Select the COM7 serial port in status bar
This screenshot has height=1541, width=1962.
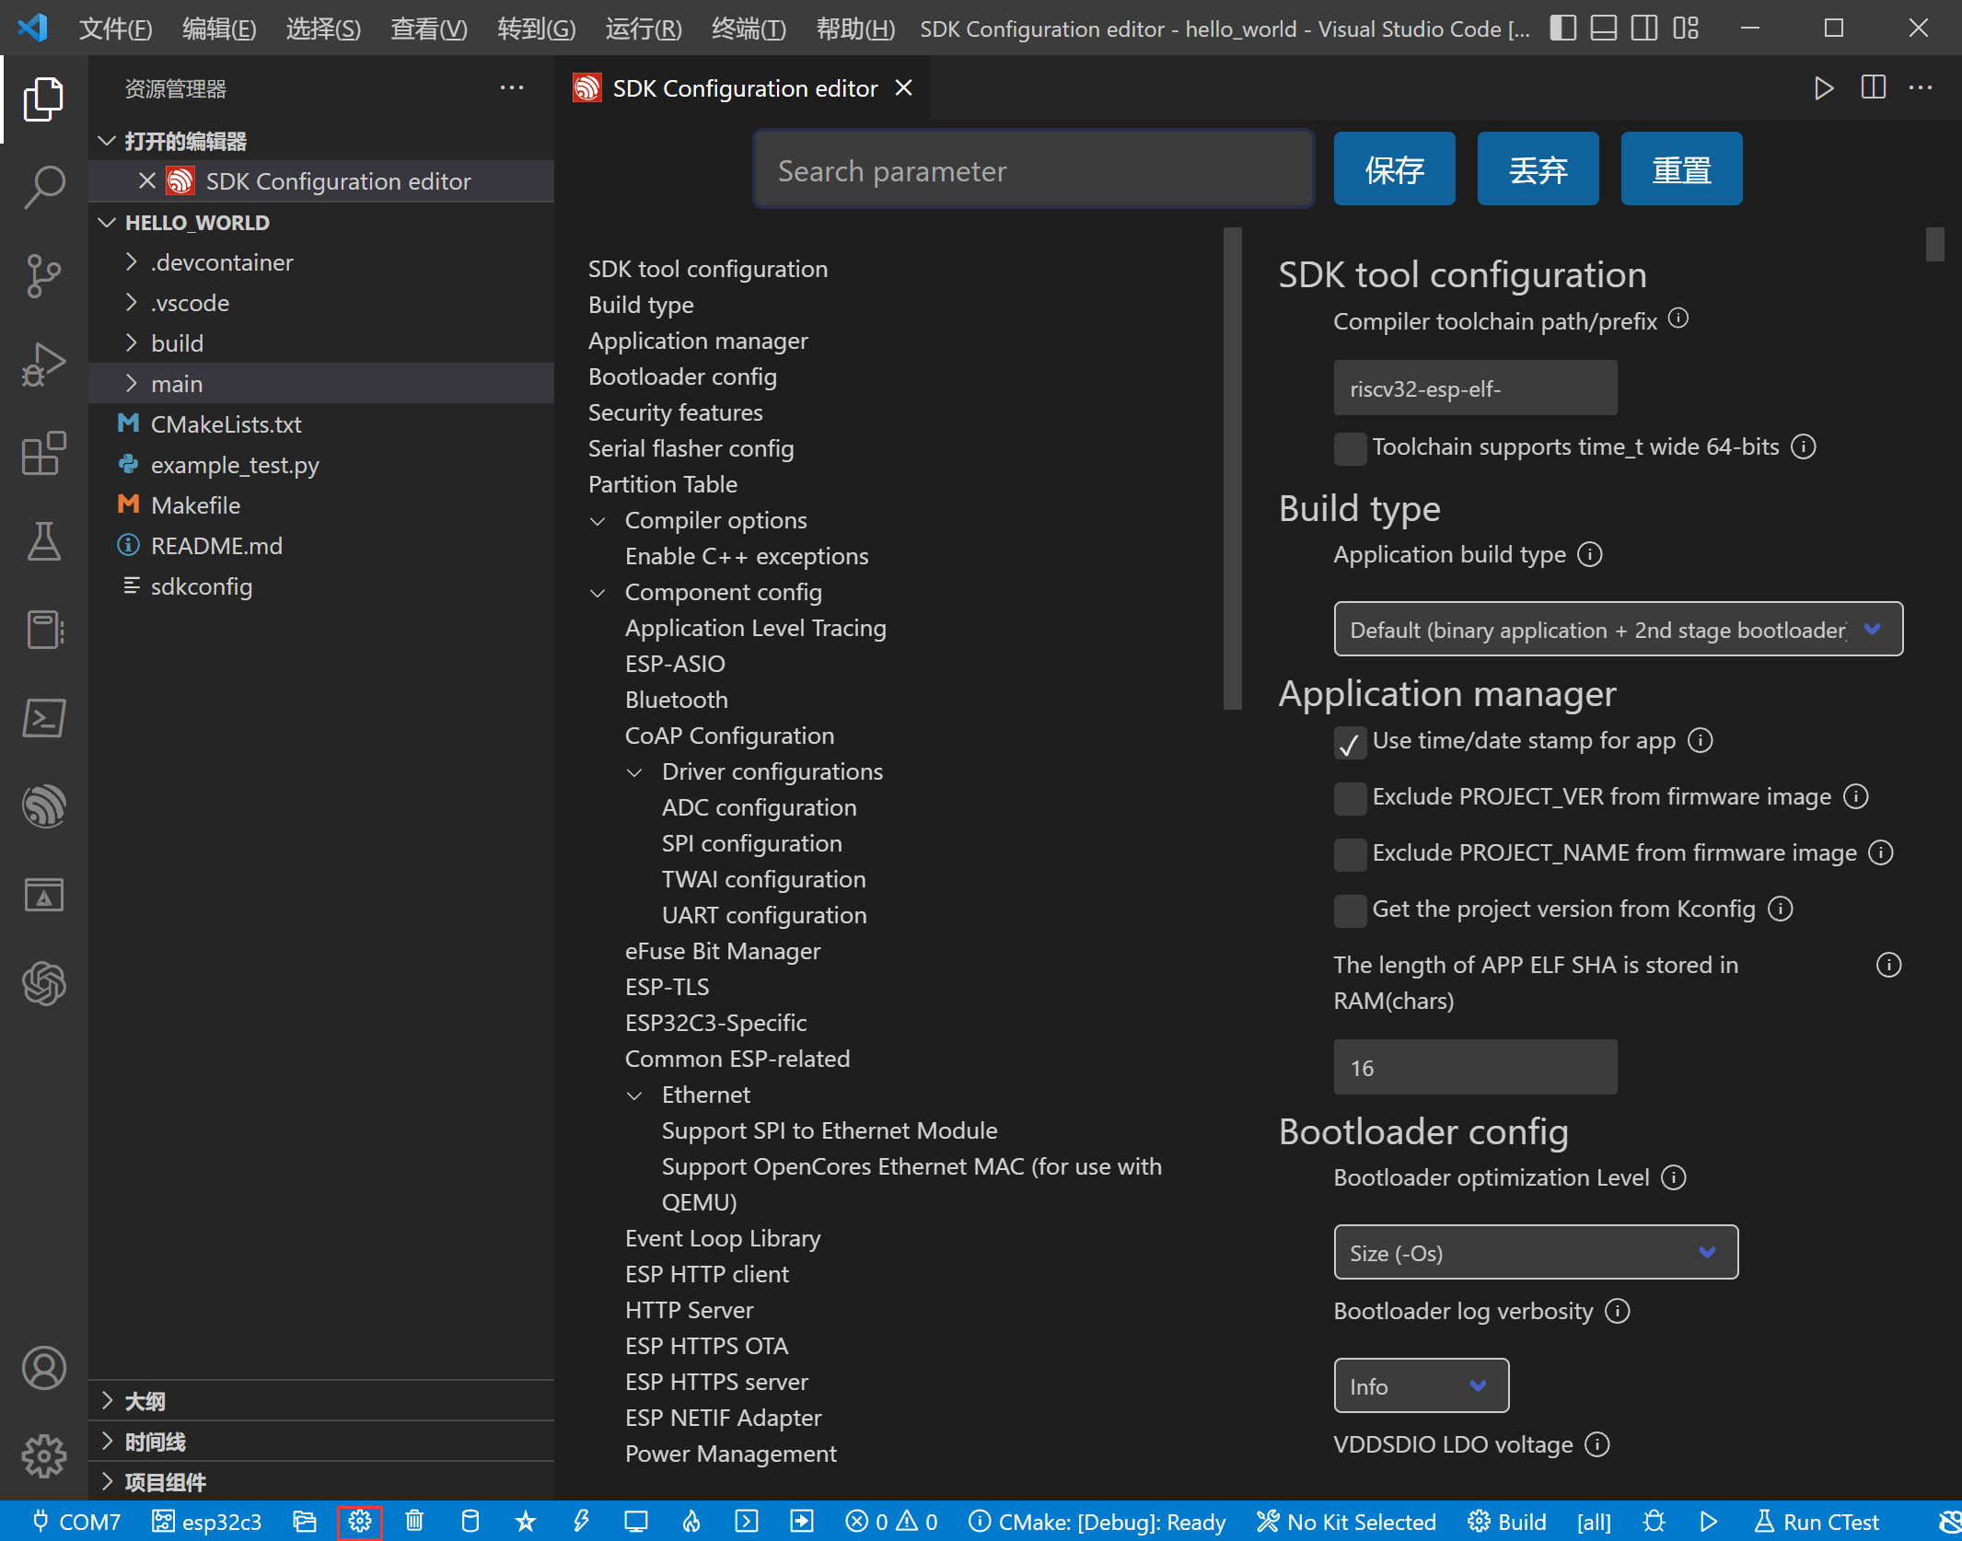coord(76,1522)
